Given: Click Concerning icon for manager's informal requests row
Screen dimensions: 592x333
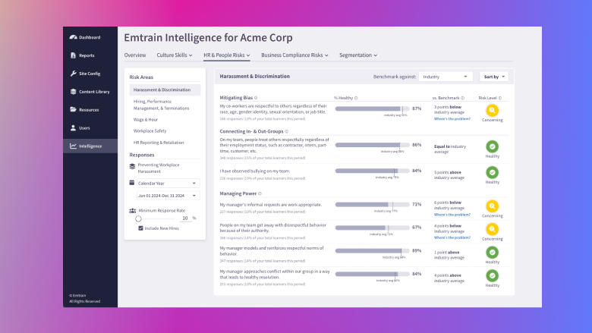Looking at the screenshot, I should pos(492,206).
